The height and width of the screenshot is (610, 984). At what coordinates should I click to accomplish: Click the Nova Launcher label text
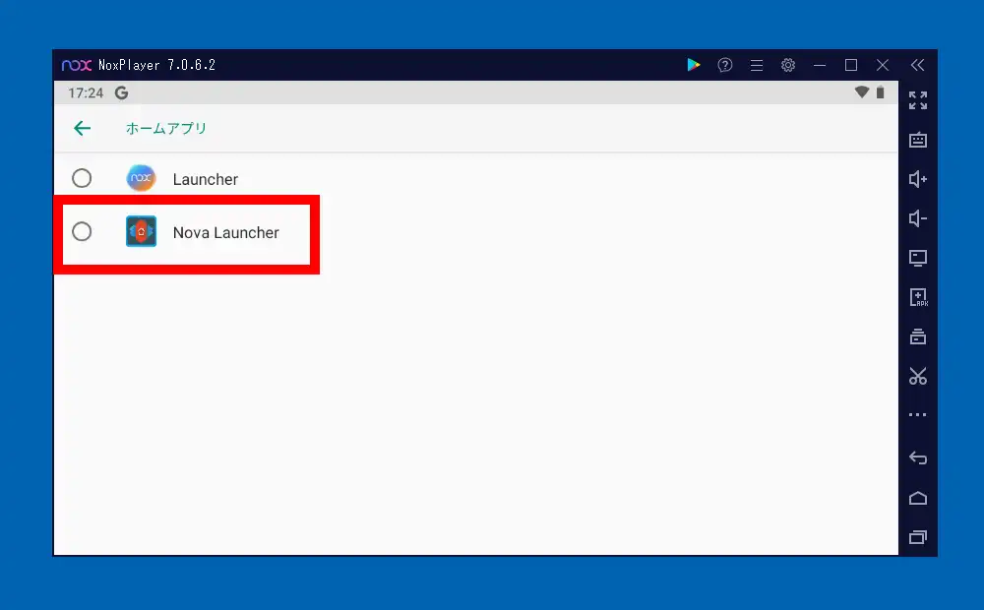(226, 233)
